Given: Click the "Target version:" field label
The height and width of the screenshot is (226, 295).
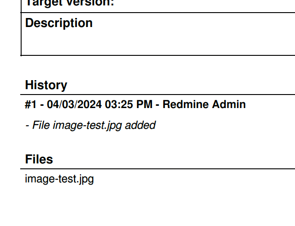Looking at the screenshot, I should pos(70,3).
